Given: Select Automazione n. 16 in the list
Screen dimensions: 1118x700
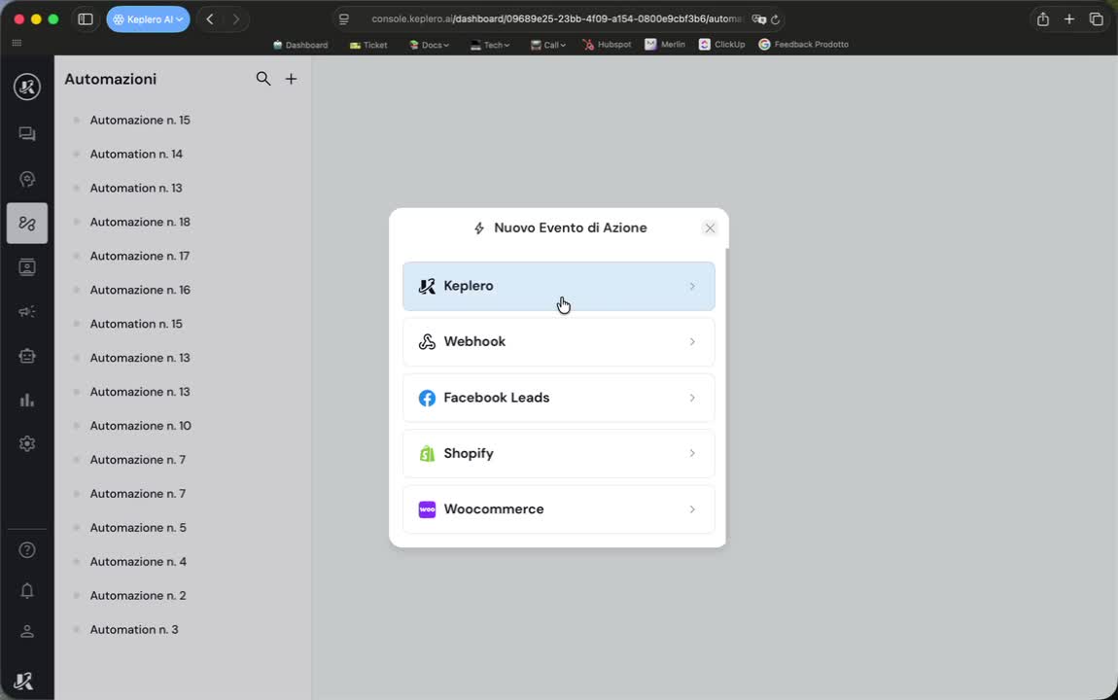Looking at the screenshot, I should (x=140, y=290).
